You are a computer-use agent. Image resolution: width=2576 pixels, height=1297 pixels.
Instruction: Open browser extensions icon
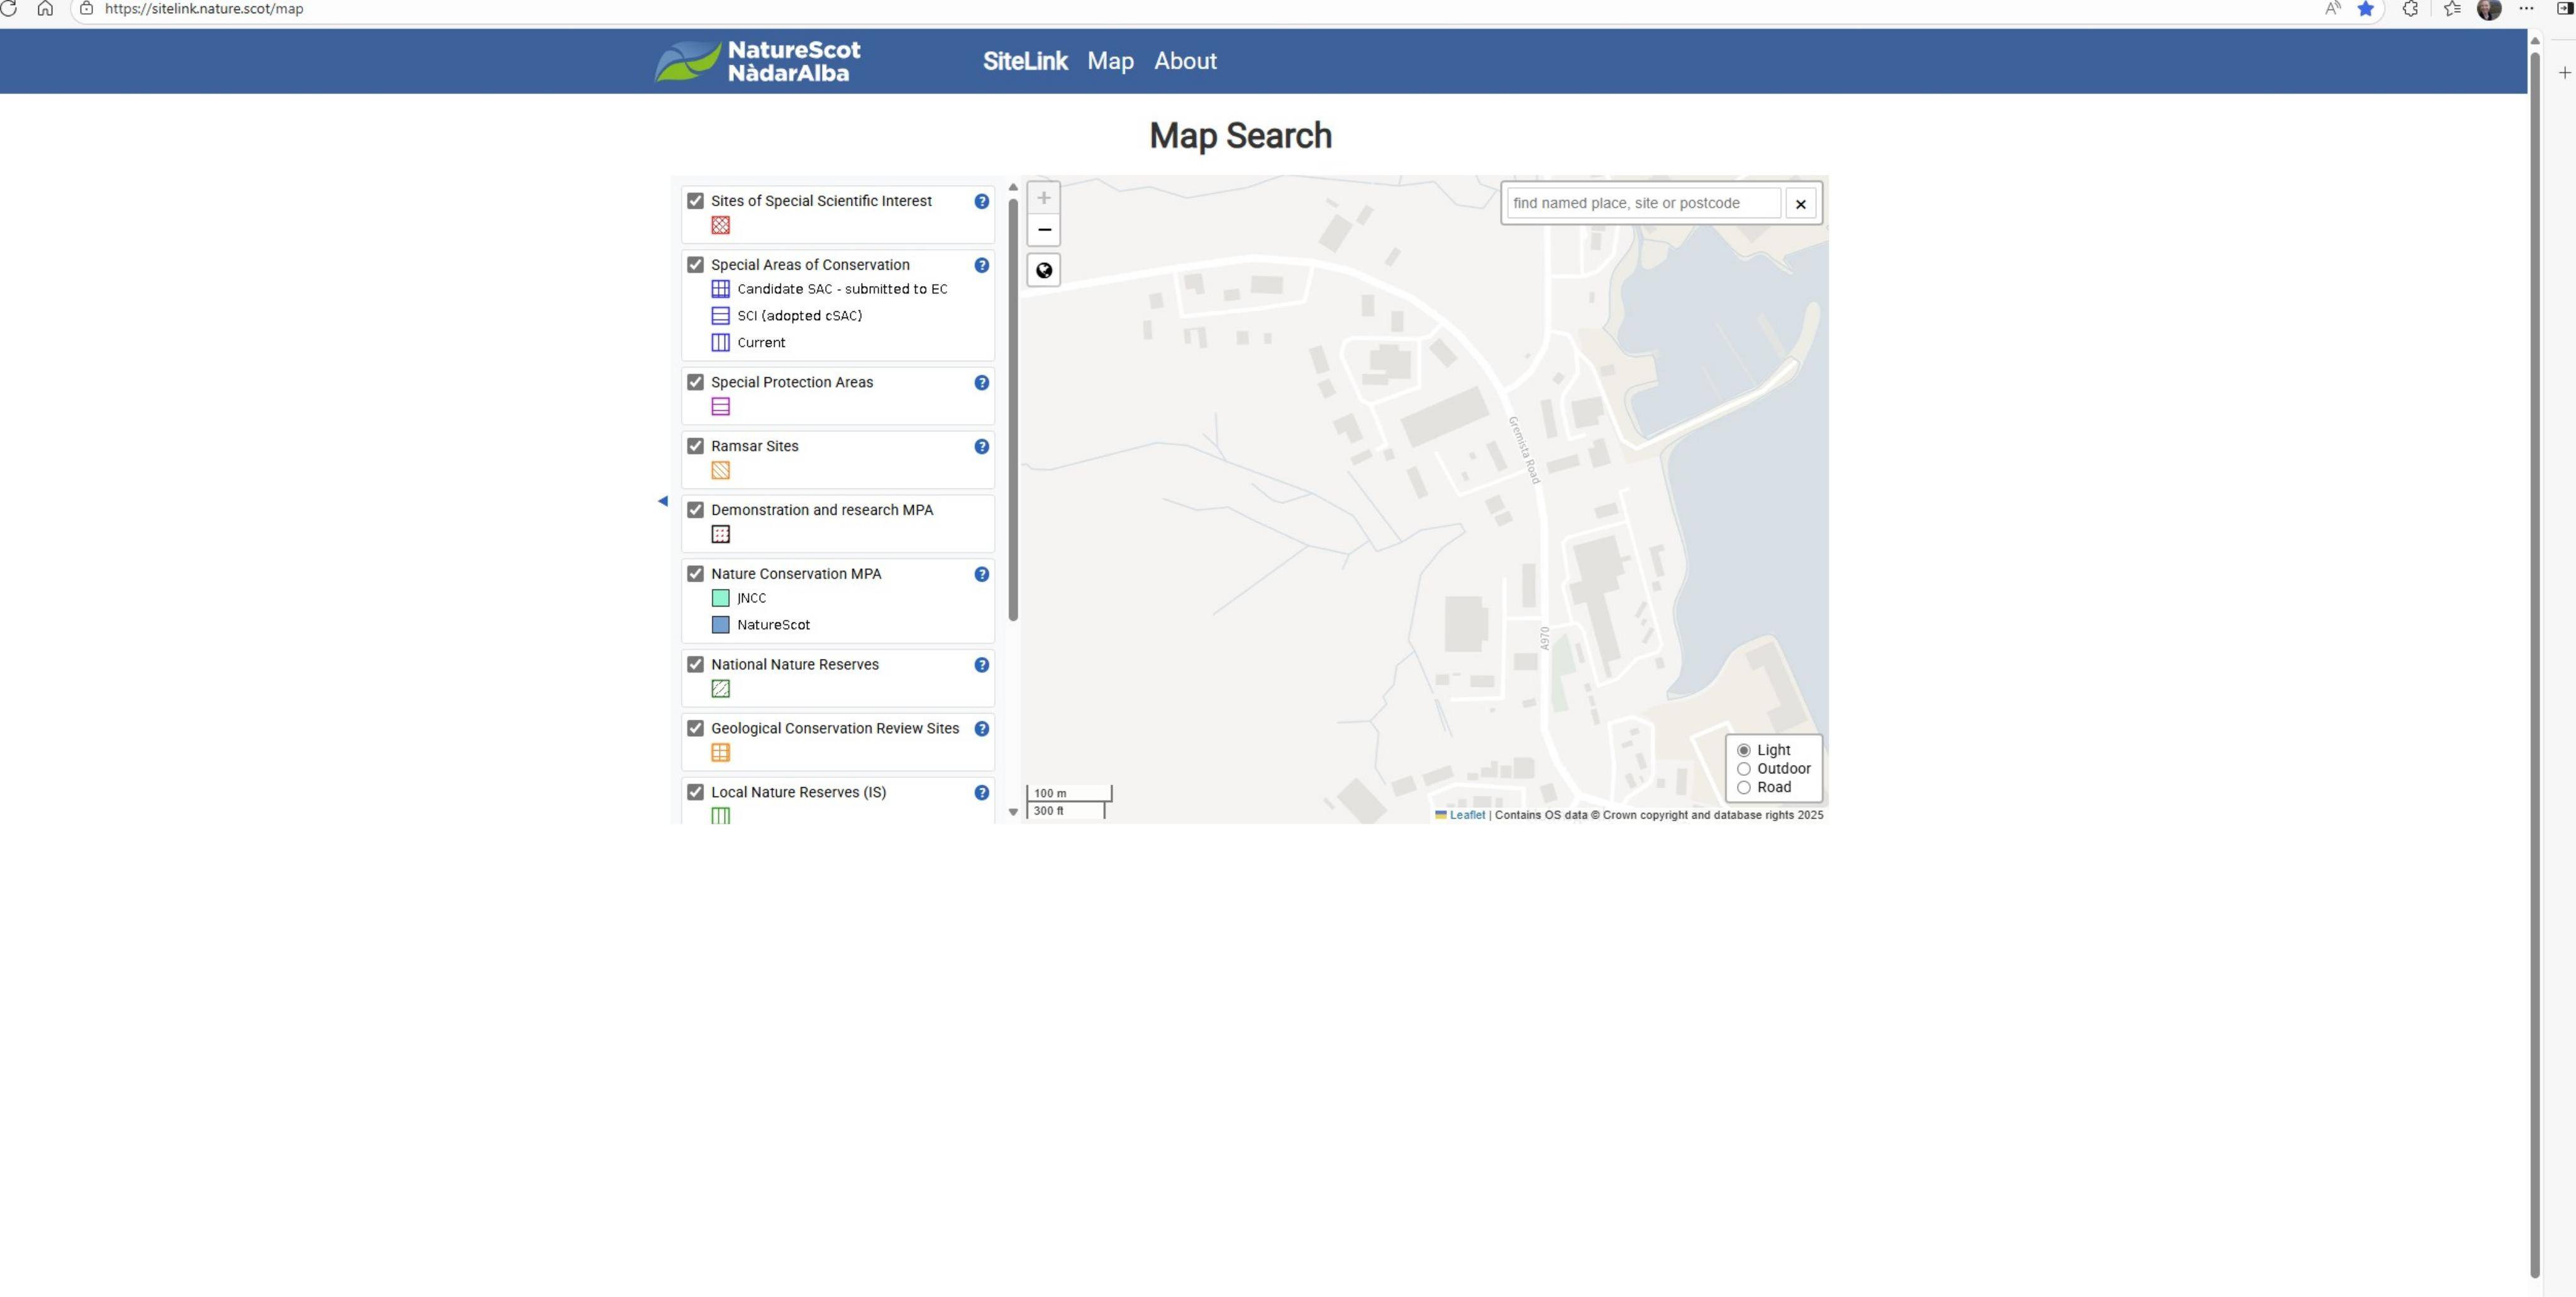point(2410,9)
